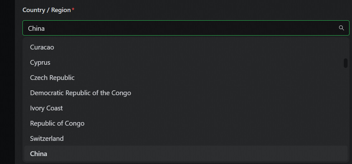Click scrollbar track above the thumb

[346, 48]
